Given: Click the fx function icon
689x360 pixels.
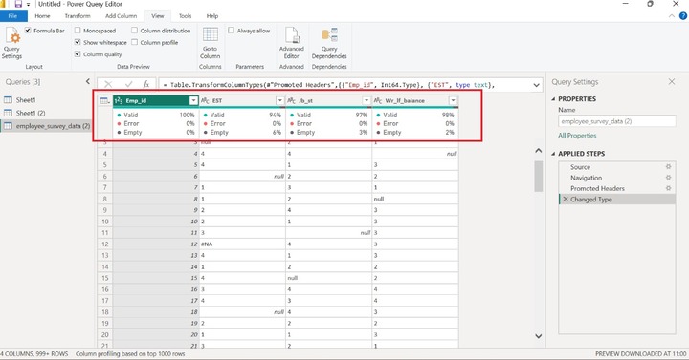Looking at the screenshot, I should click(x=146, y=84).
